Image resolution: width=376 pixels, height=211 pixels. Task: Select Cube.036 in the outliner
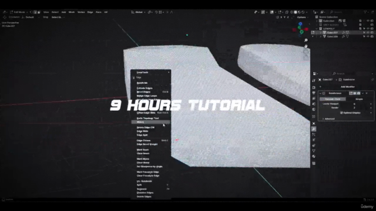pos(333,36)
